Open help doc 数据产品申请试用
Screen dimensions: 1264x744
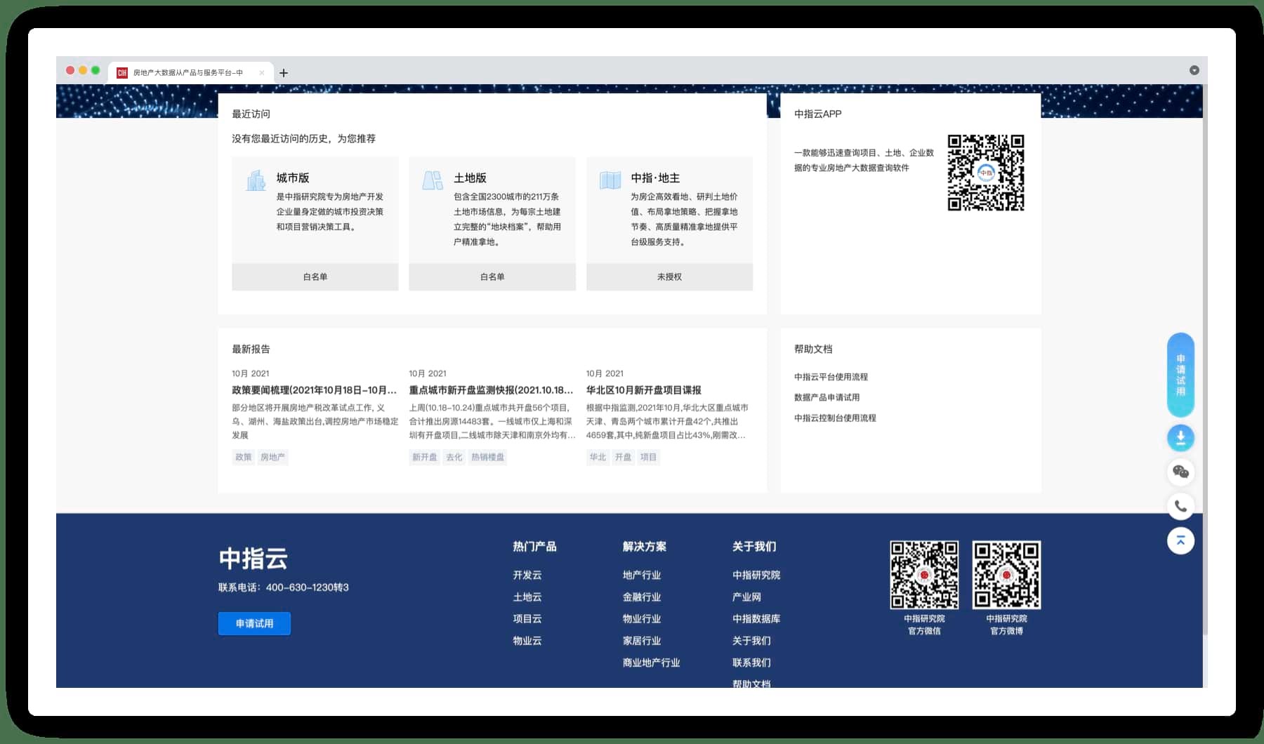click(827, 397)
